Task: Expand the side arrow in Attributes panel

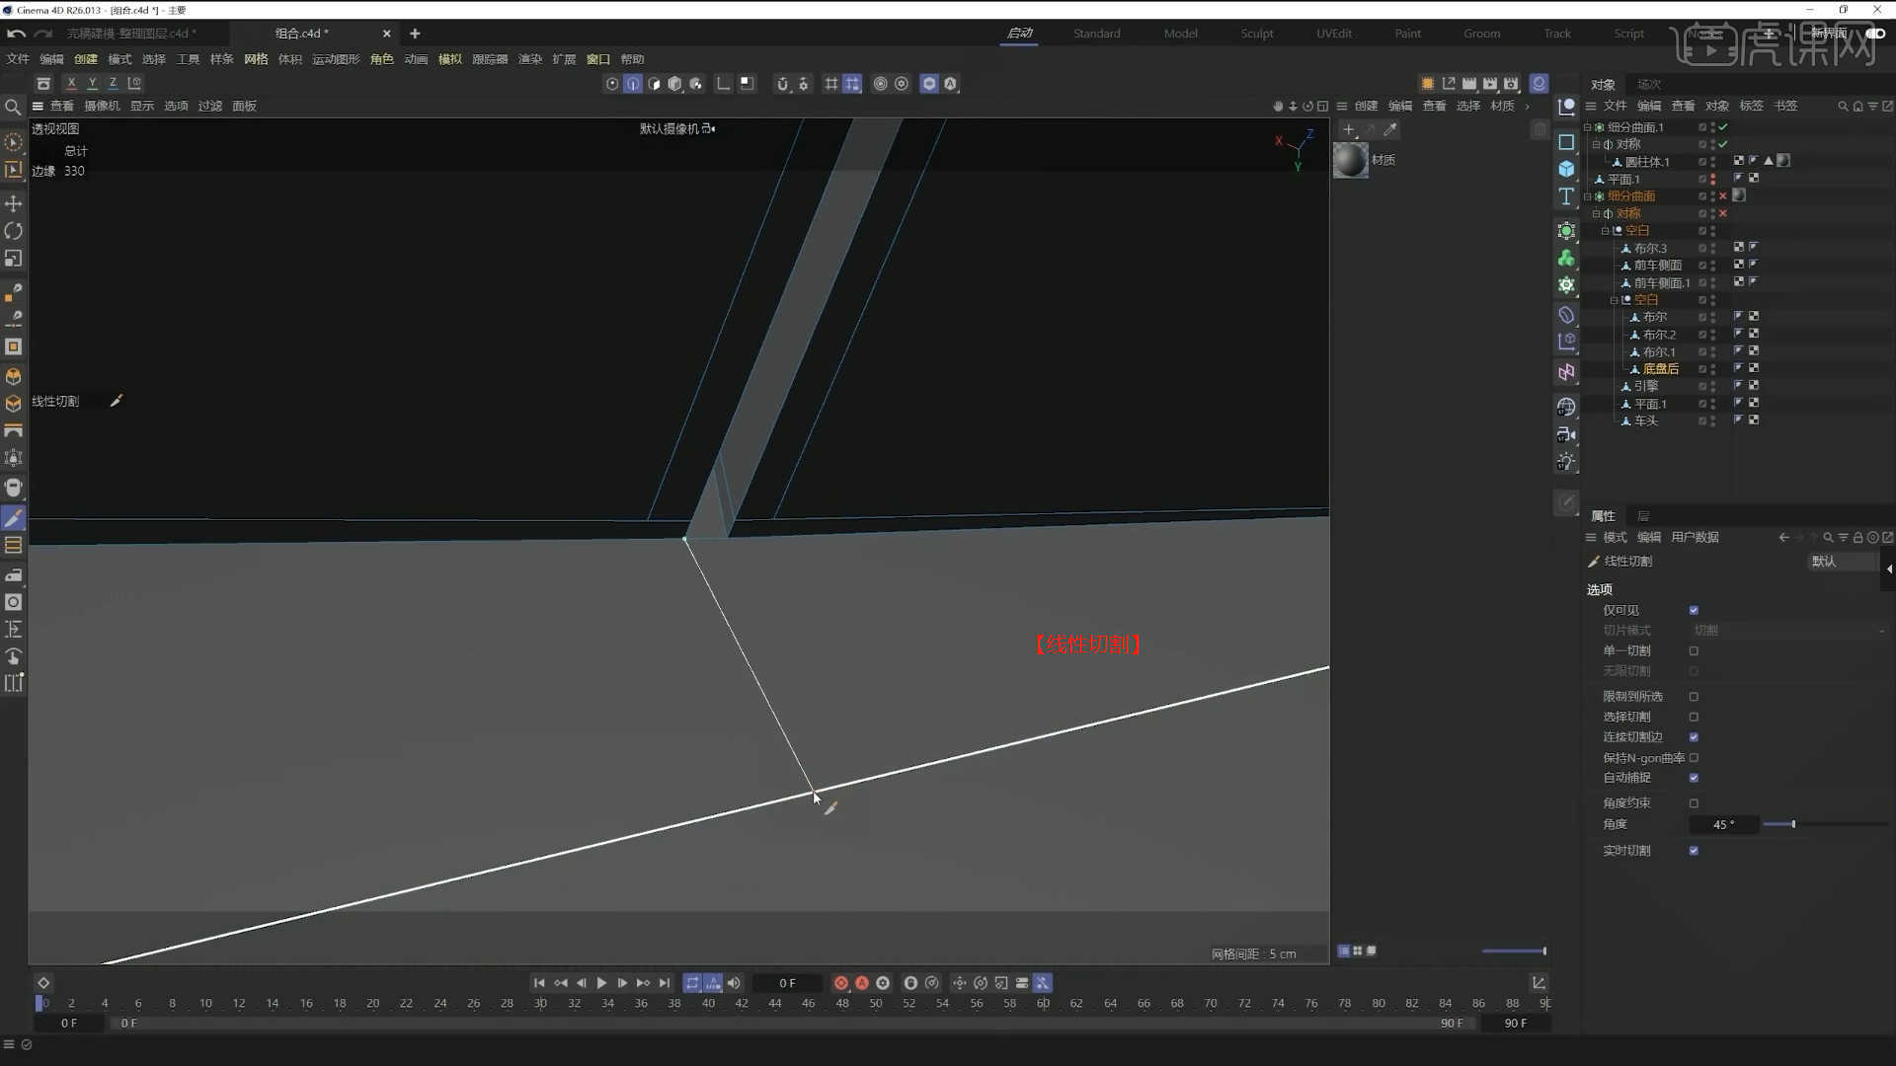Action: (1889, 569)
